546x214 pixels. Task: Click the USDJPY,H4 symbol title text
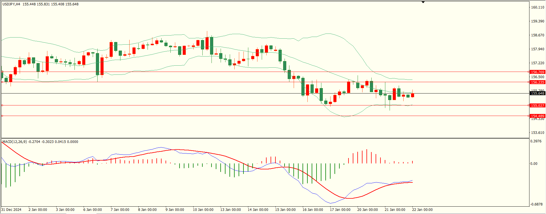coord(11,4)
